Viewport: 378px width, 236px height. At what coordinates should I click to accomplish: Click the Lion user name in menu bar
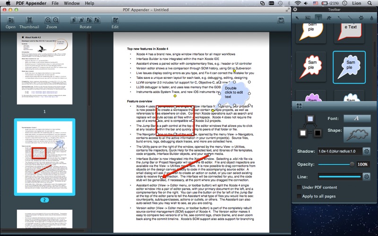(356, 3)
